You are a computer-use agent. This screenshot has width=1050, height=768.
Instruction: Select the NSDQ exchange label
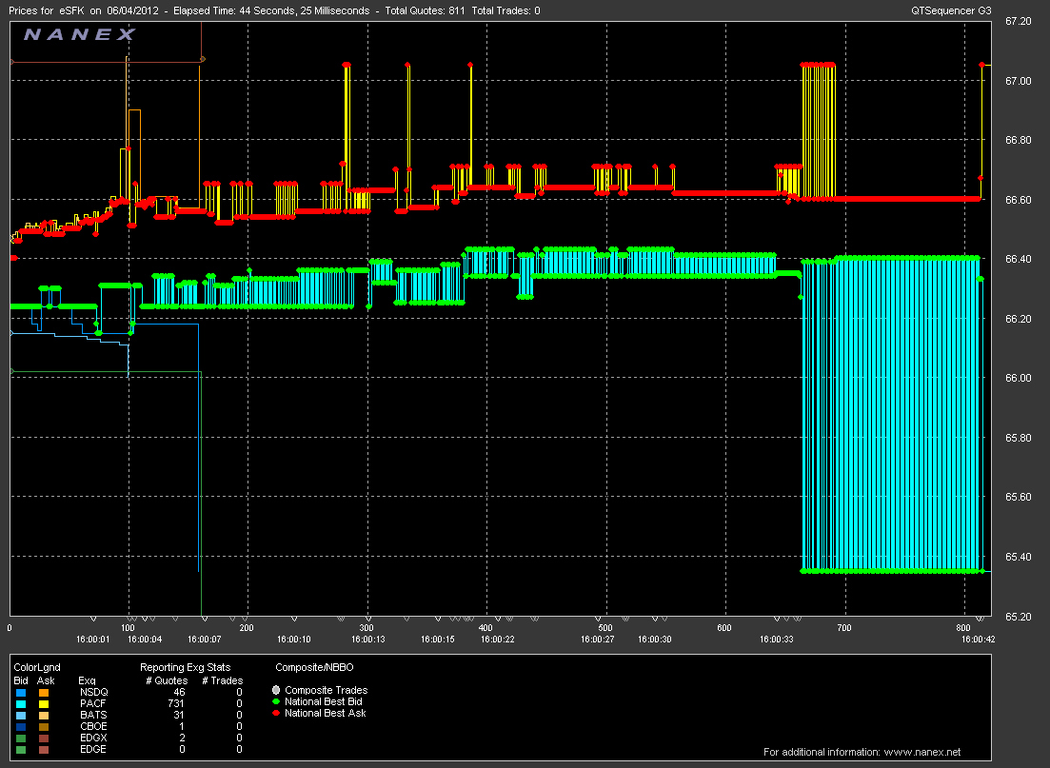93,692
